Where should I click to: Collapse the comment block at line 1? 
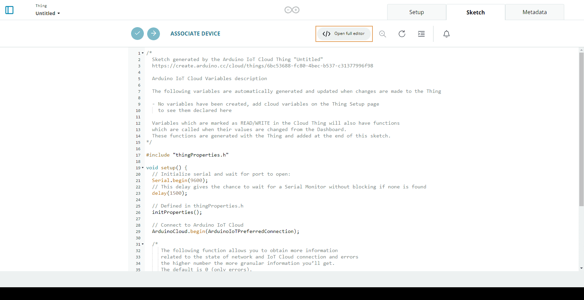click(143, 53)
